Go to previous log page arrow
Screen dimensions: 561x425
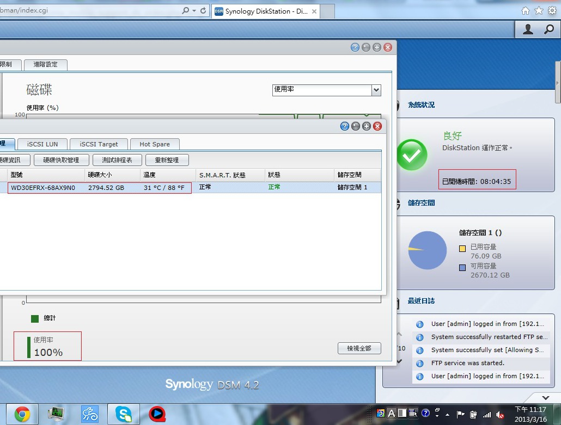coord(399,334)
